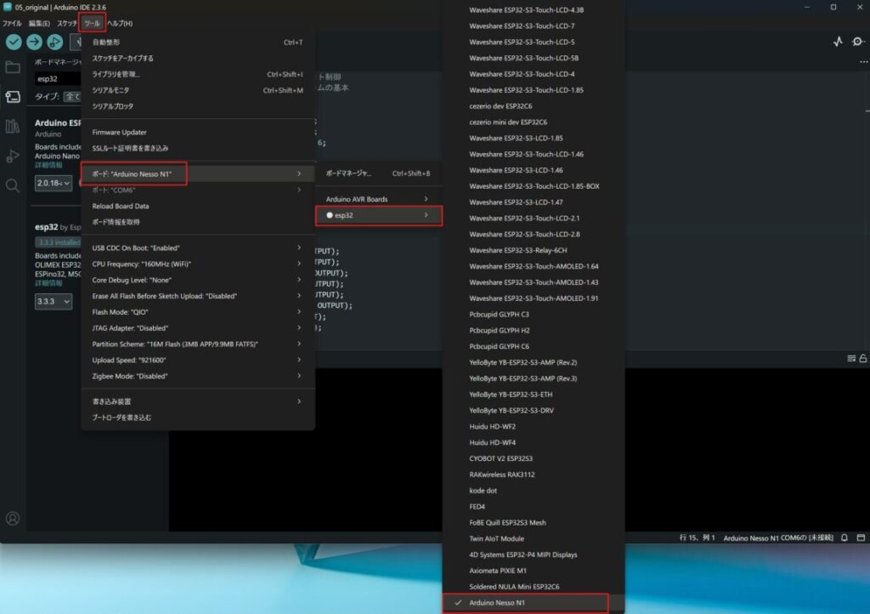870x614 pixels.
Task: Open Serial Plotter waveform icon
Action: tap(838, 42)
